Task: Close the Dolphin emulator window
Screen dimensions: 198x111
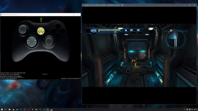Action: click(194, 5)
